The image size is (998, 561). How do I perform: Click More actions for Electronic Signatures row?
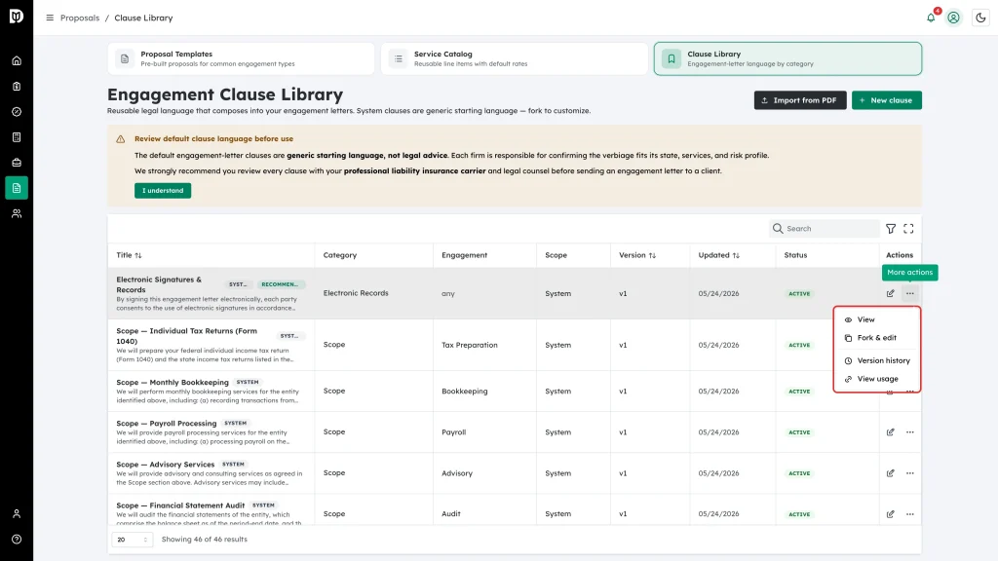pos(910,293)
